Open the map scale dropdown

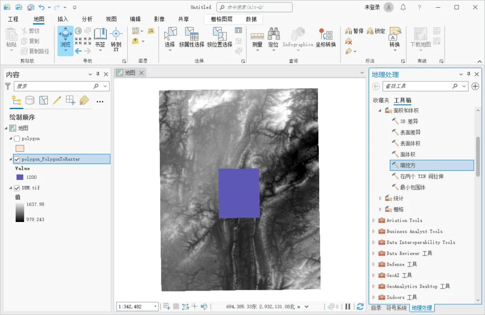155,306
